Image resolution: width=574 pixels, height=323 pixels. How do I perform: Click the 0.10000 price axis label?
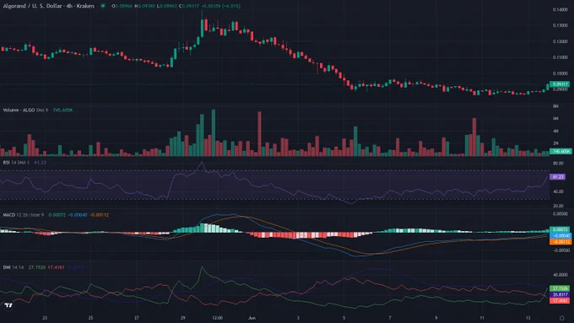point(560,73)
